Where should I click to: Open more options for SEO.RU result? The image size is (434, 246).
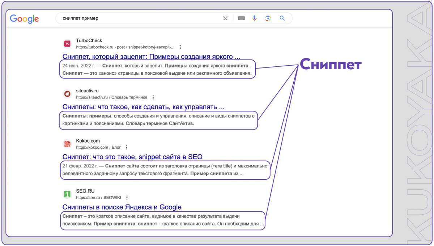pos(127,198)
